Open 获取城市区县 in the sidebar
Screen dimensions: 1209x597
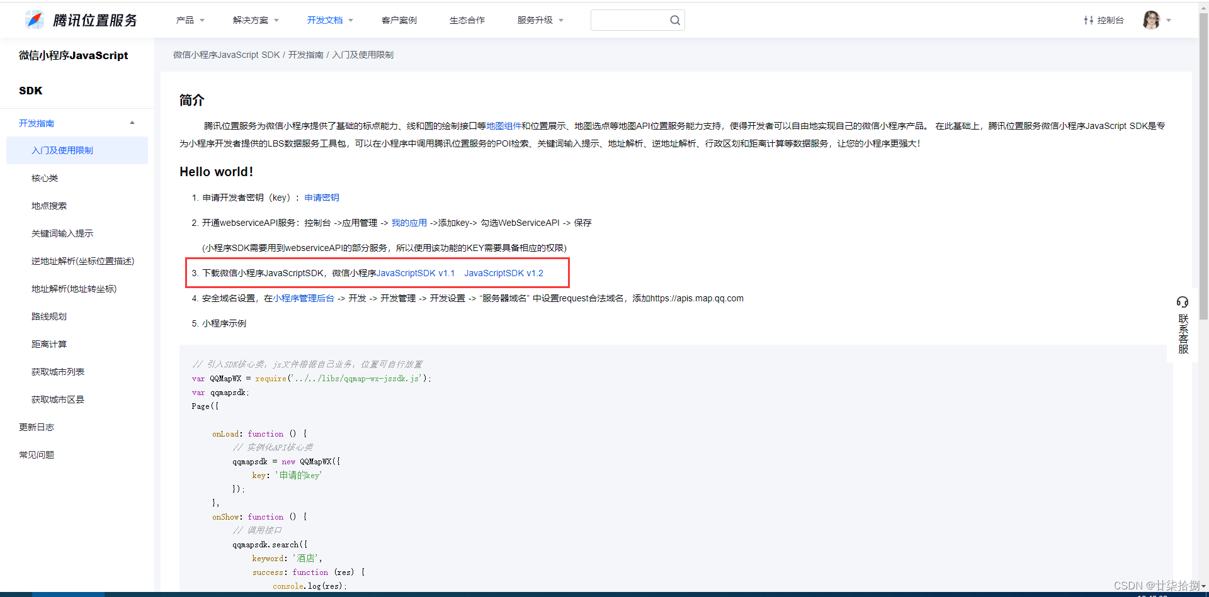tap(58, 399)
